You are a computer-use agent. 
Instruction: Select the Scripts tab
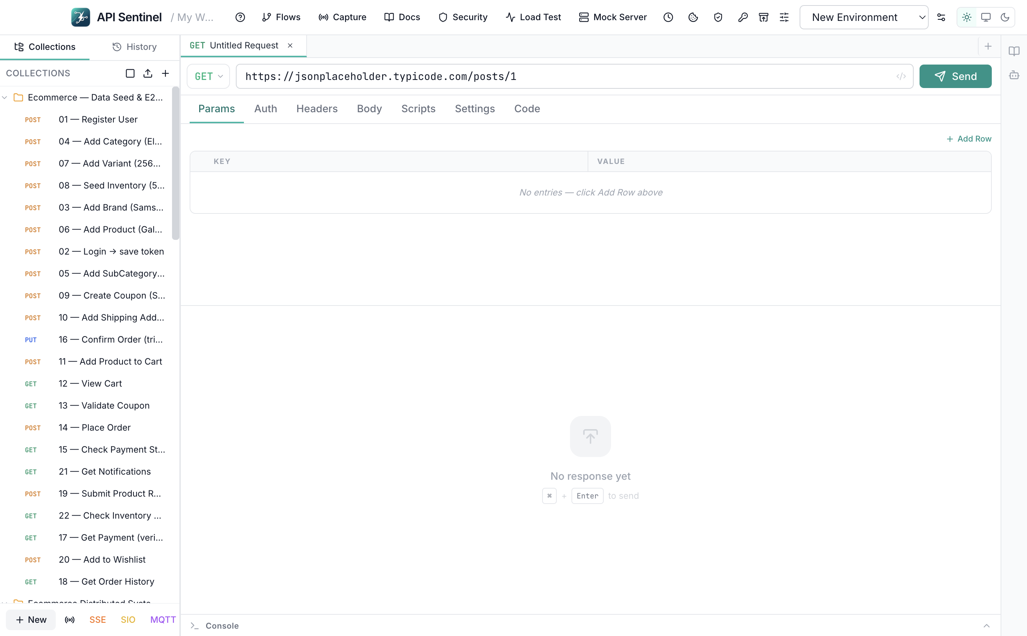(x=419, y=109)
